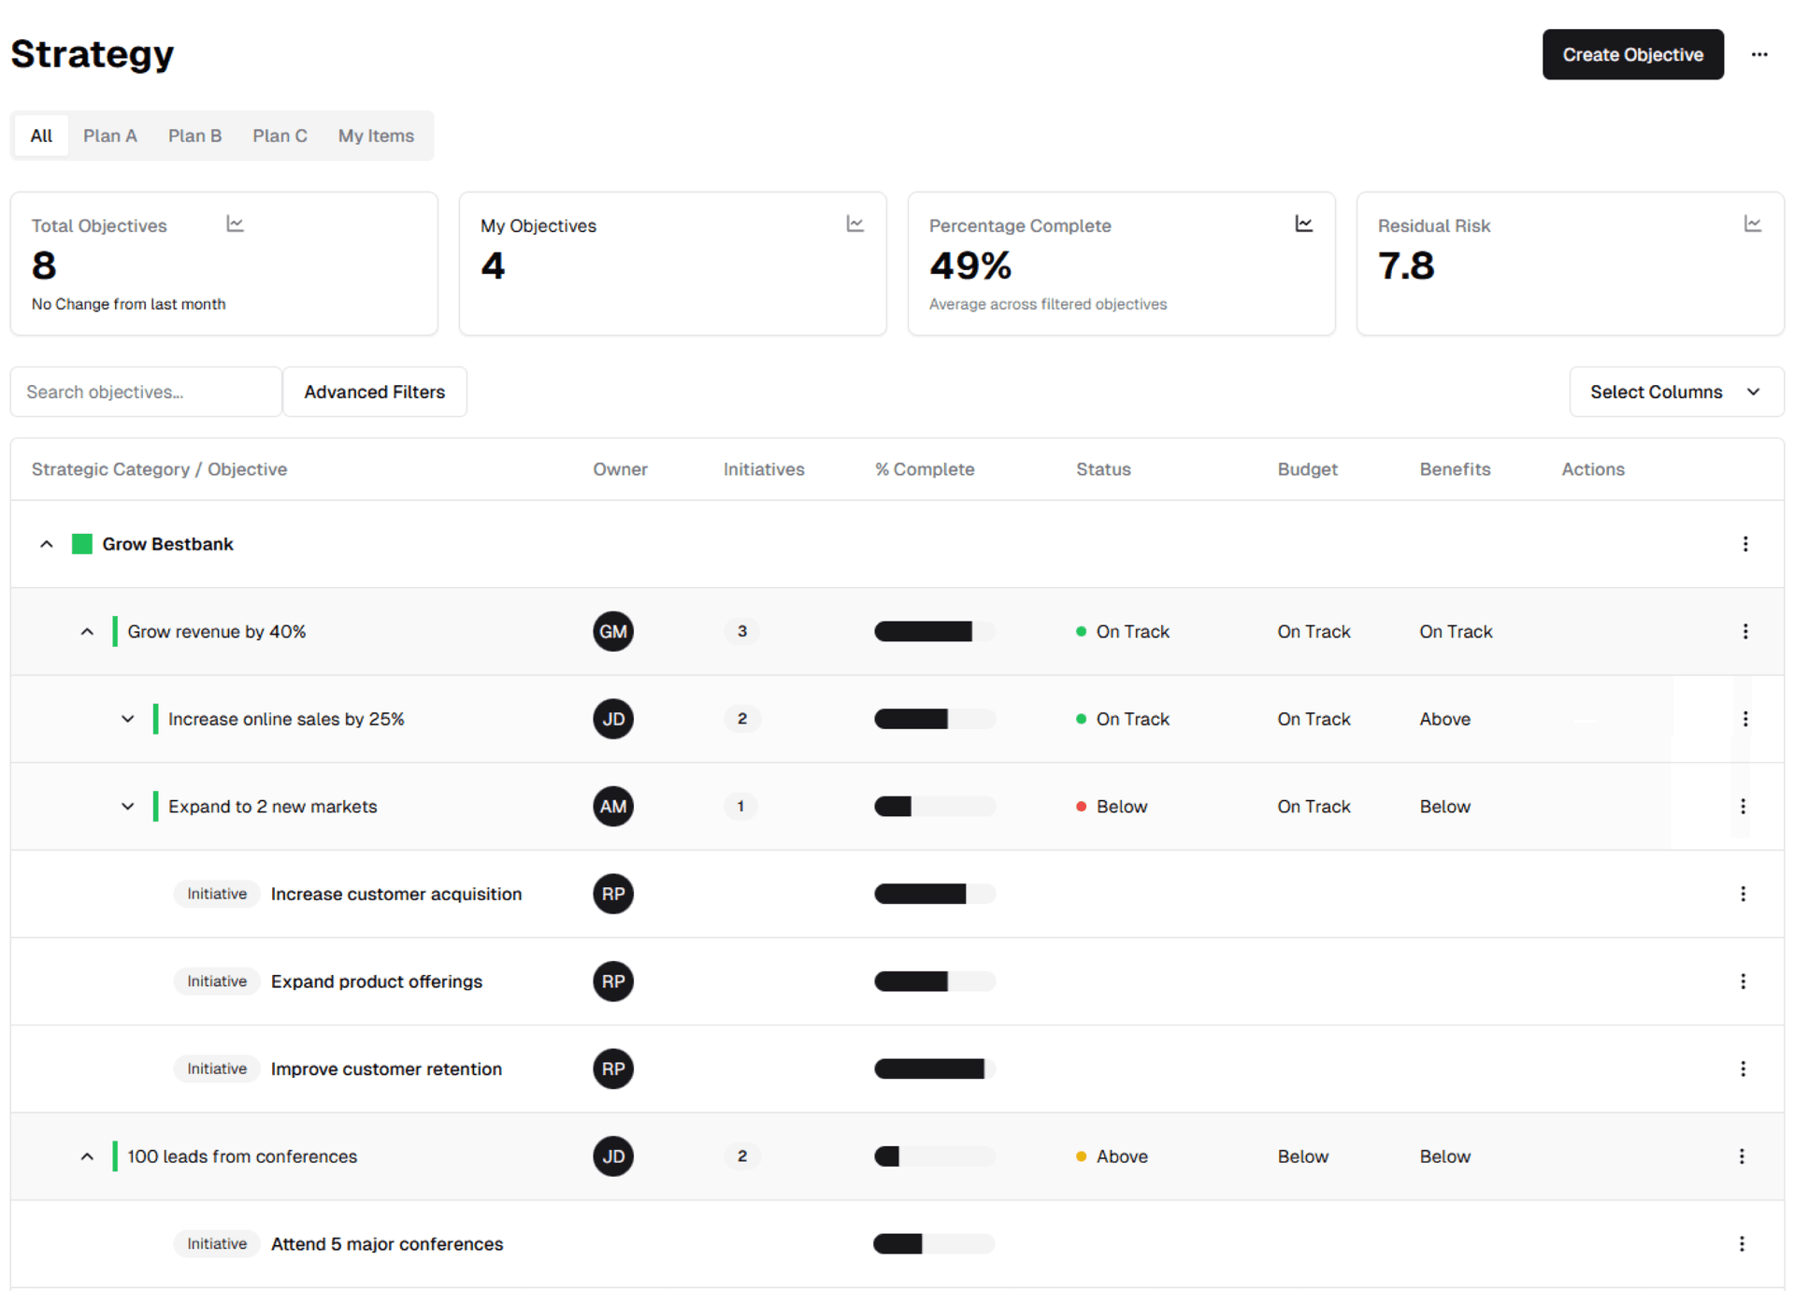Open the trend chart icon on Total Objectives card
This screenshot has width=1795, height=1291.
click(235, 223)
